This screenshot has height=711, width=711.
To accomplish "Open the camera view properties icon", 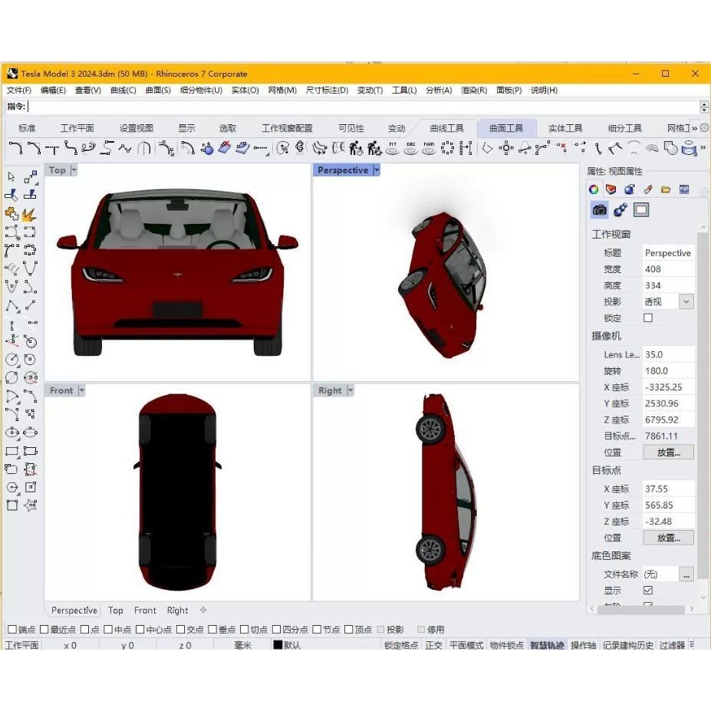I will (x=600, y=210).
